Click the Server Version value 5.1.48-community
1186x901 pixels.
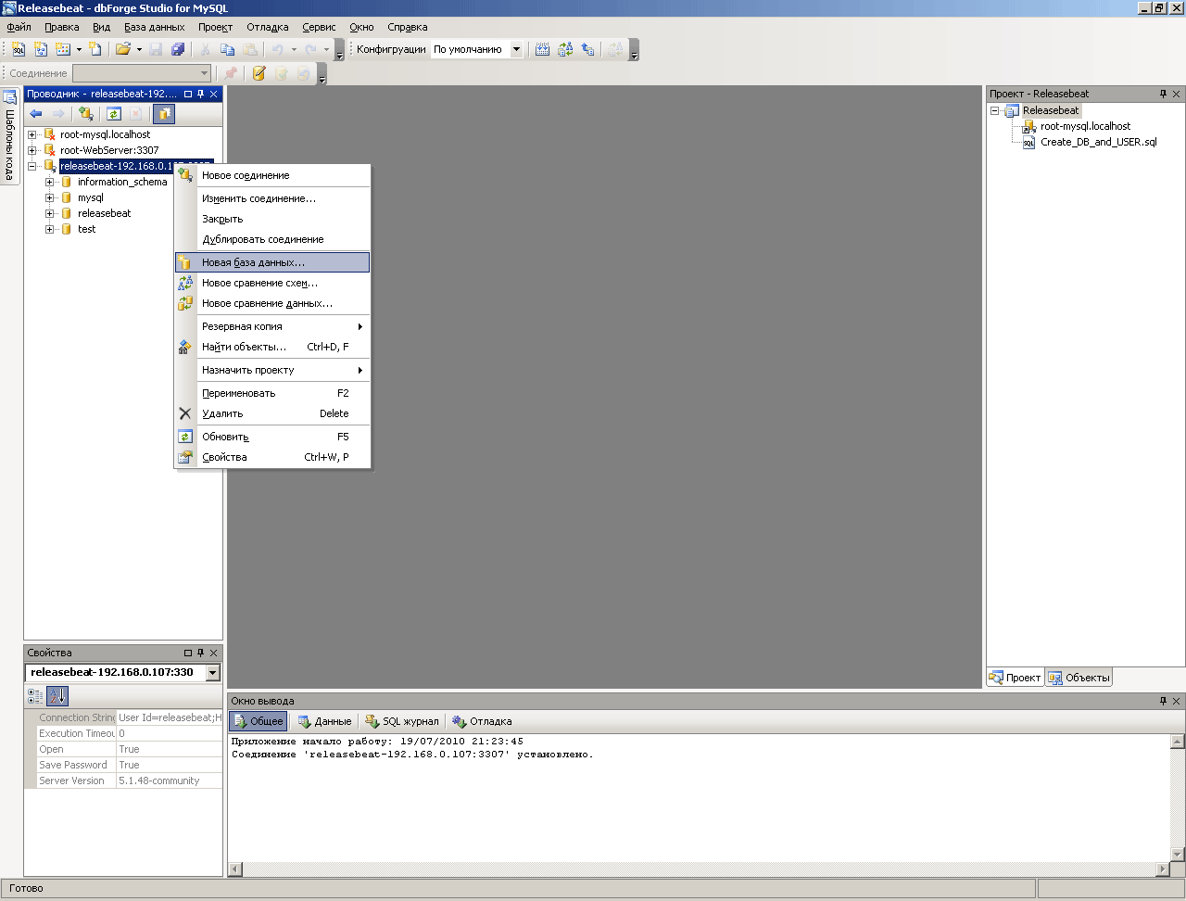[170, 780]
